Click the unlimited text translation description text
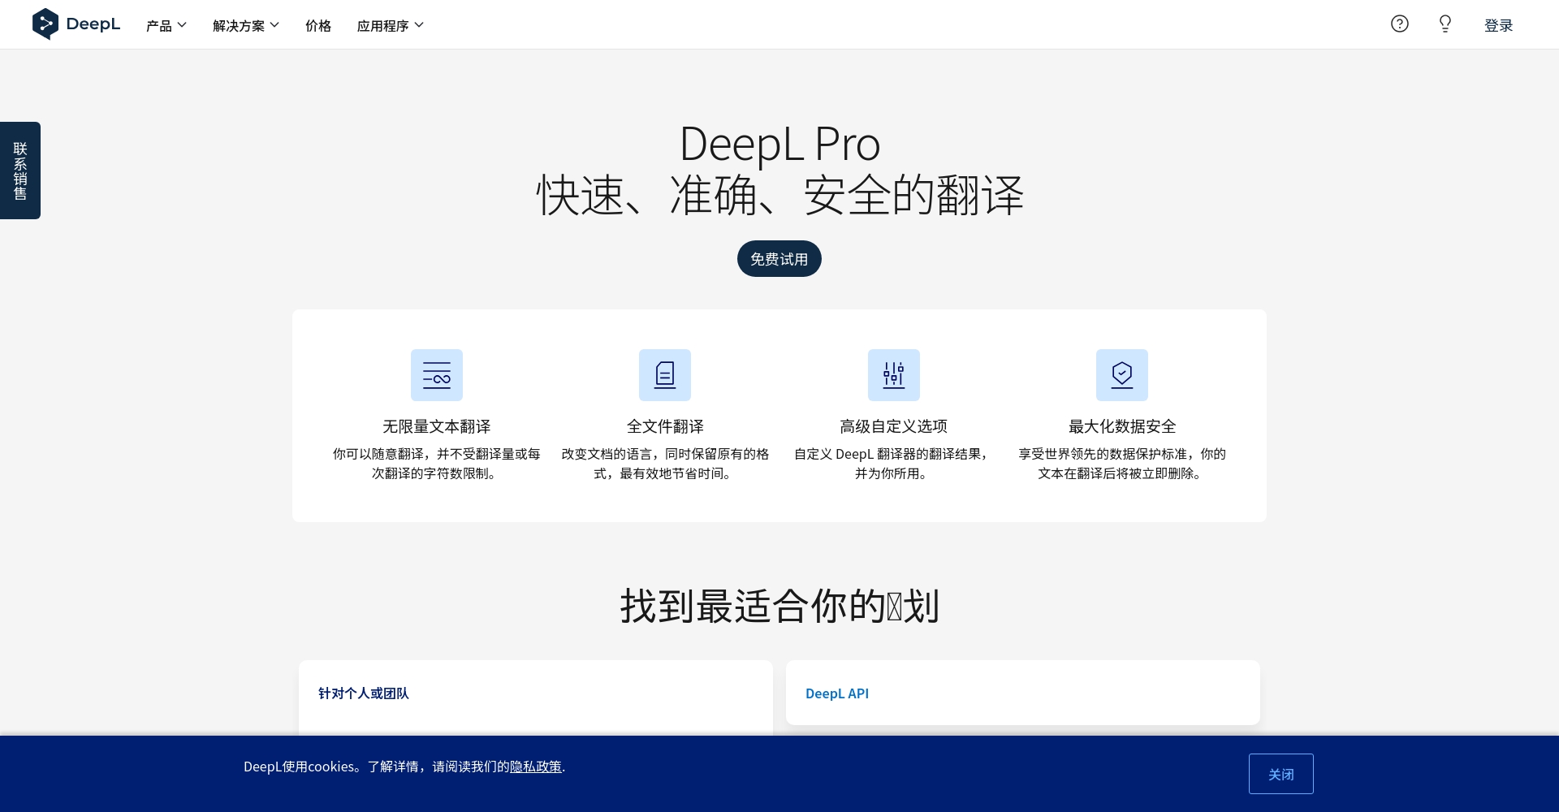Screen dimensions: 1559x812 (437, 464)
